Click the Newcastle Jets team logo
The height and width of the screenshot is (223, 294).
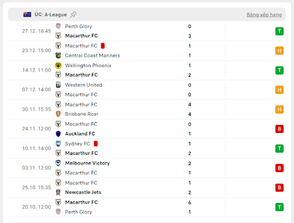point(58,192)
